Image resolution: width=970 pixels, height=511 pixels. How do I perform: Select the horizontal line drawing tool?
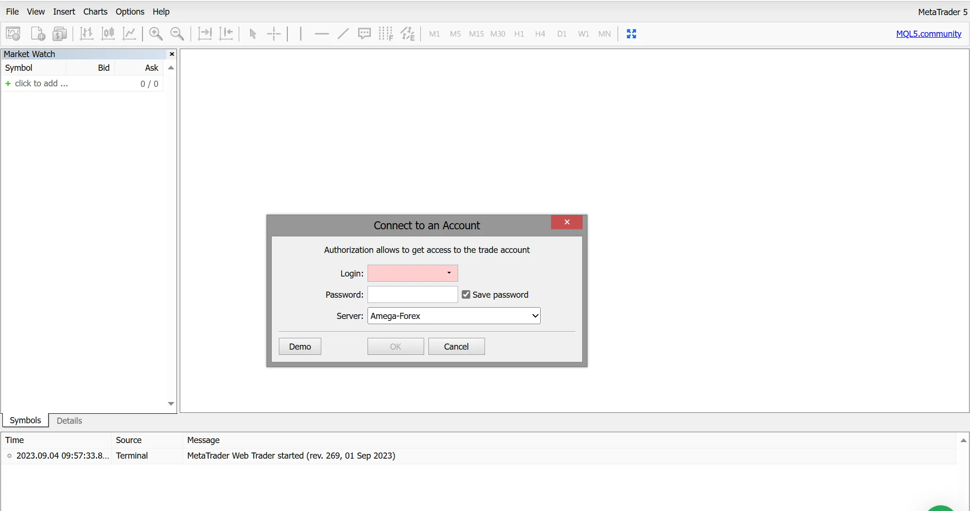pos(322,34)
